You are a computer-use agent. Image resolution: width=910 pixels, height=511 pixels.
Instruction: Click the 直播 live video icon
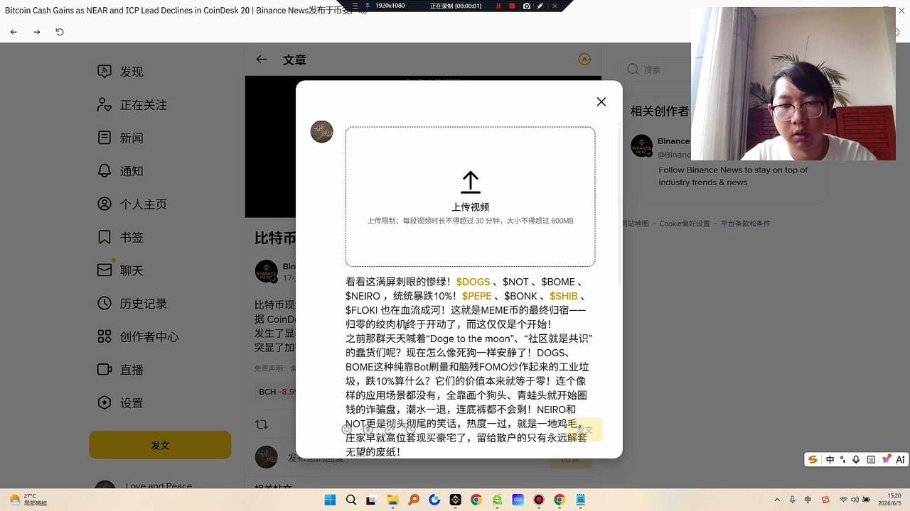pos(105,369)
